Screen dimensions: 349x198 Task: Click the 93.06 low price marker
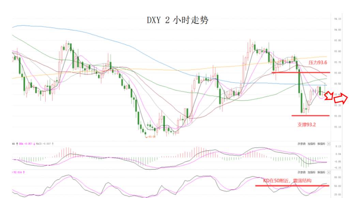[151, 137]
